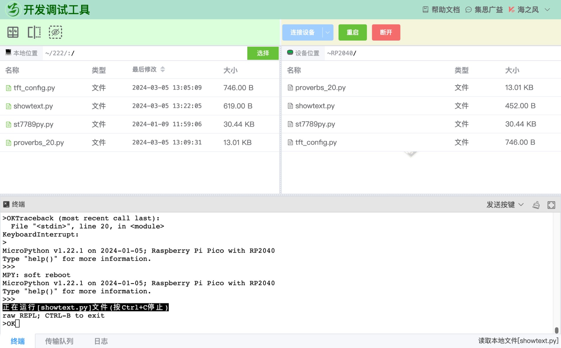Switch to the 日志 tab
Screen dimensions: 561x348
coord(101,341)
